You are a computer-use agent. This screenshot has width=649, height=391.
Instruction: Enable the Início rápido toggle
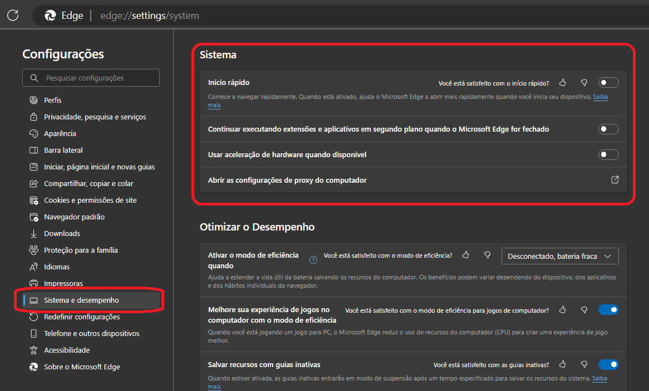click(x=608, y=83)
